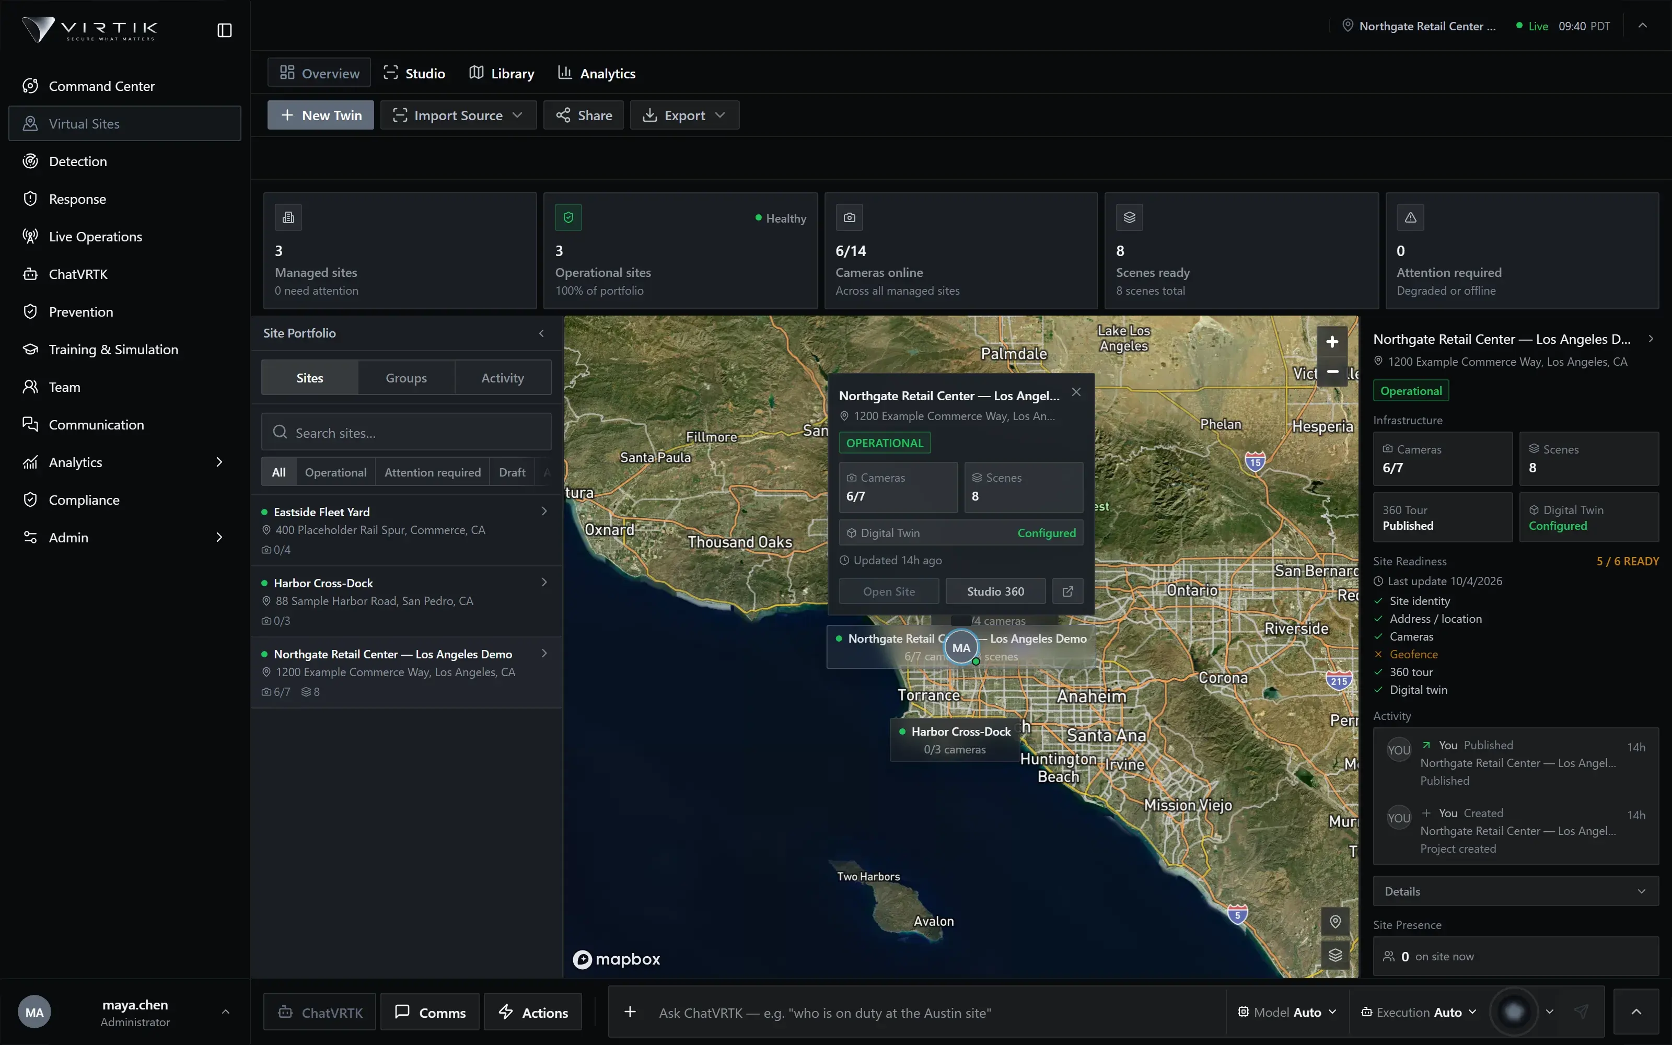Open Command Center in the sidebar
Viewport: 1672px width, 1045px height.
124,86
